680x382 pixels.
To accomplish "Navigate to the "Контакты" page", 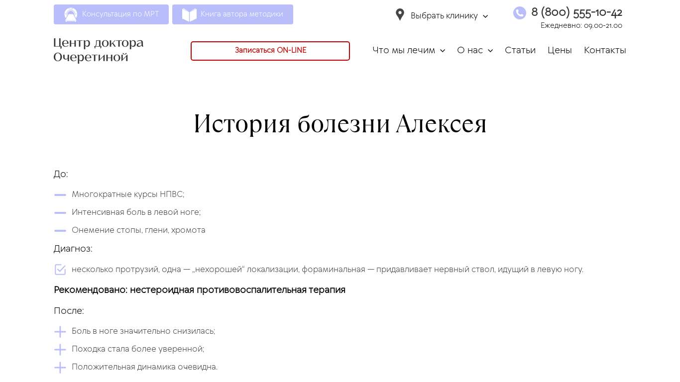I will click(604, 50).
